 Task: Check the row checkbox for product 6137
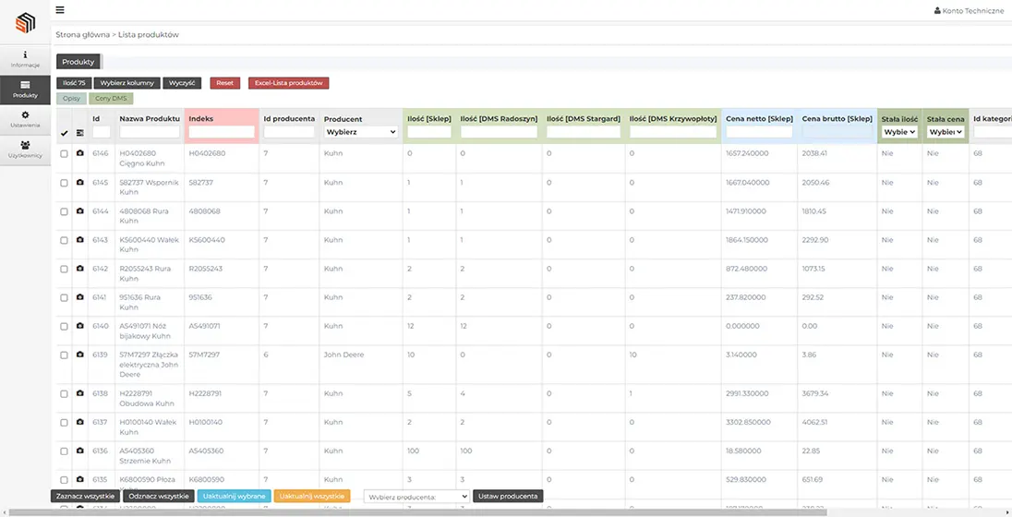tap(64, 422)
